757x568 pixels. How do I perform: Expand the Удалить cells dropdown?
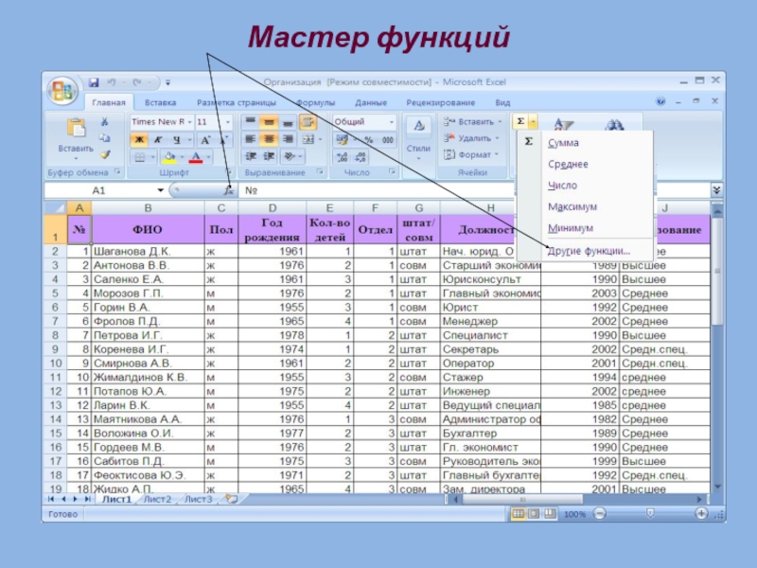497,138
